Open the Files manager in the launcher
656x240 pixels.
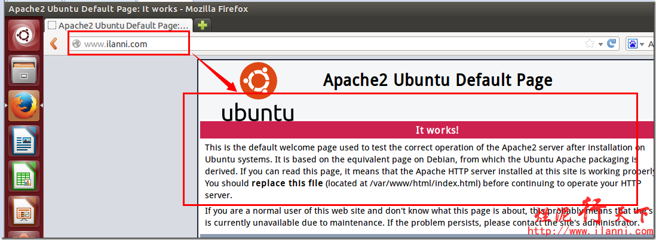24,70
